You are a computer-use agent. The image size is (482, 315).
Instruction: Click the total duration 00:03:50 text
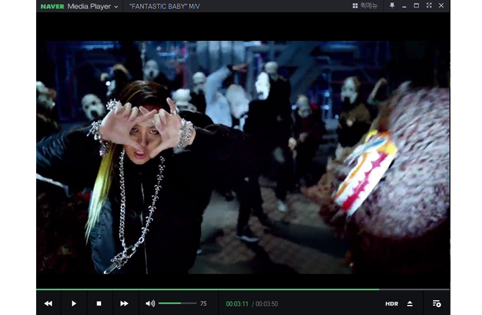coord(267,304)
